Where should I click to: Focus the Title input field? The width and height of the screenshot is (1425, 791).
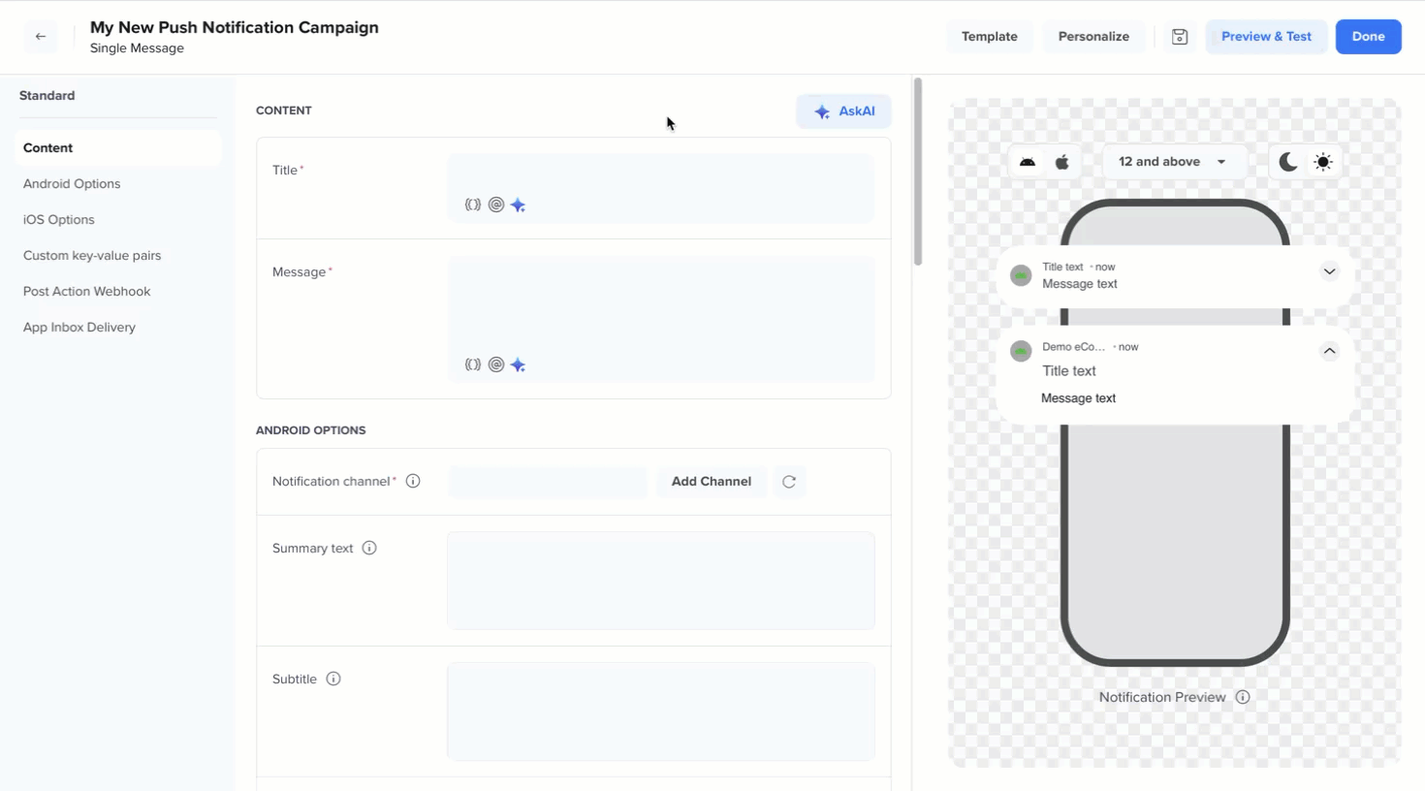661,188
